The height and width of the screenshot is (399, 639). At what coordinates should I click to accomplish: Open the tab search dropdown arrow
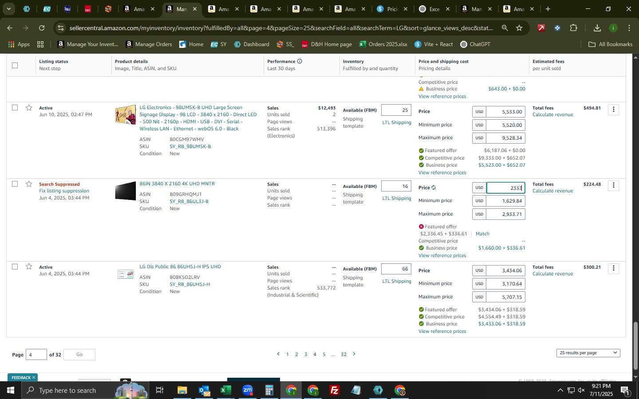point(8,9)
